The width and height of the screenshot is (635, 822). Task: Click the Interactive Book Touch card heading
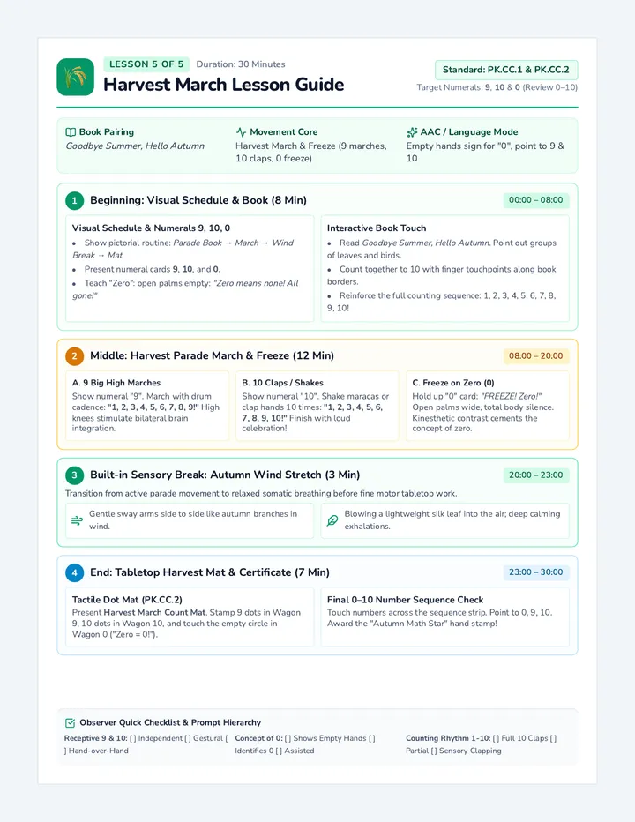point(377,228)
